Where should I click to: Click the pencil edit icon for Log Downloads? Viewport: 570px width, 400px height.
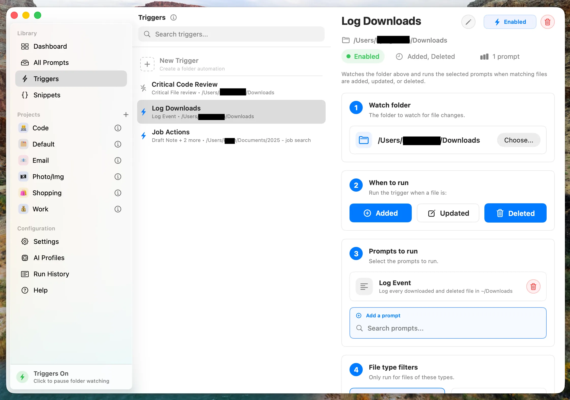[468, 22]
